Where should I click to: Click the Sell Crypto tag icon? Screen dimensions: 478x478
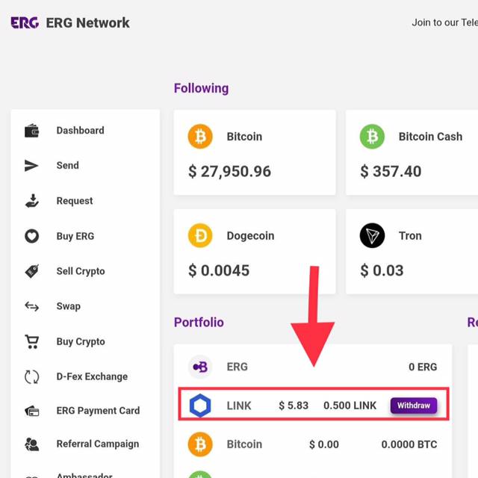coord(31,271)
